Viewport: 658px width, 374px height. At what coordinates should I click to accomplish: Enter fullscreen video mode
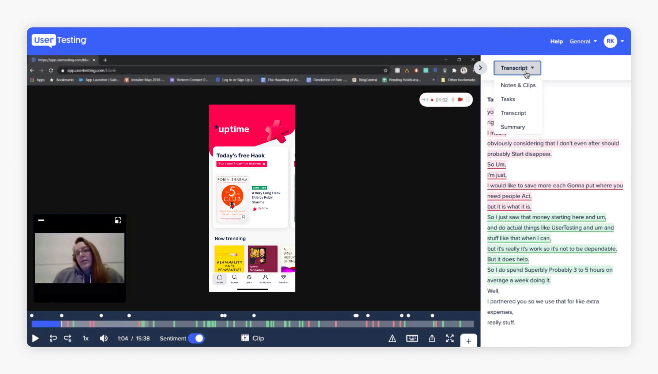(x=450, y=338)
